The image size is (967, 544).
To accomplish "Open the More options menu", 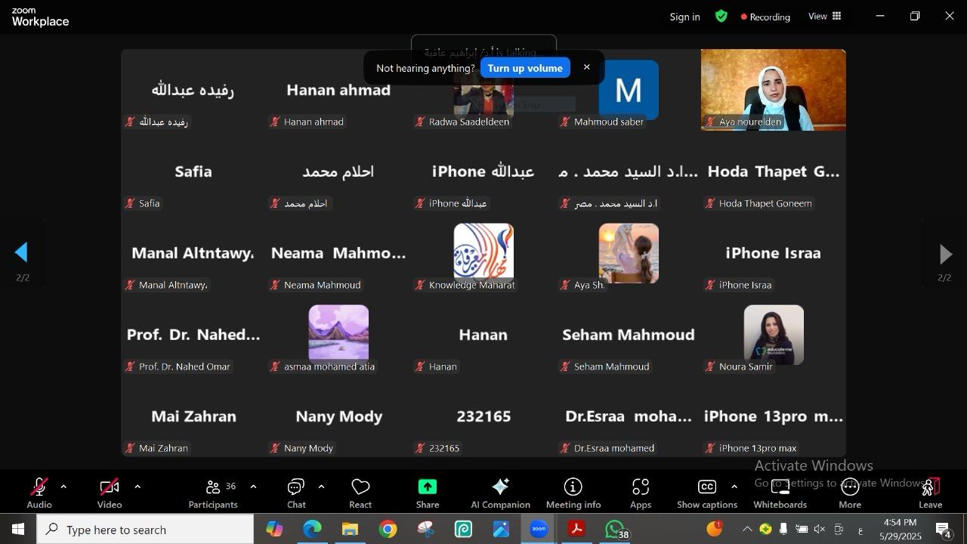I will (850, 493).
